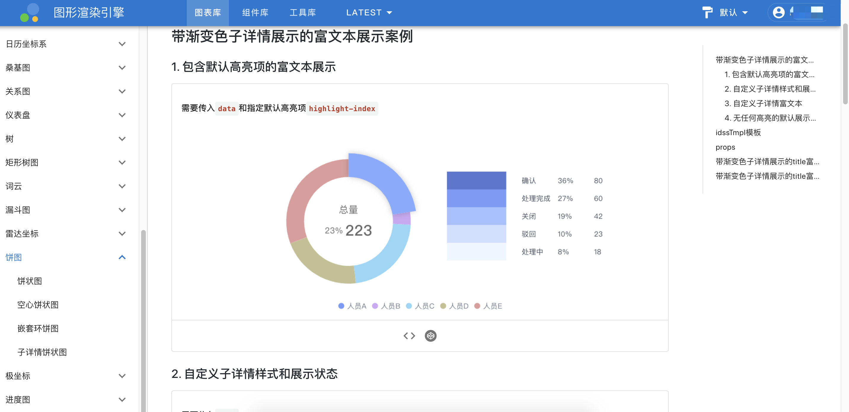This screenshot has width=849, height=412.
Task: Open the example in CodePen icon
Action: point(430,336)
